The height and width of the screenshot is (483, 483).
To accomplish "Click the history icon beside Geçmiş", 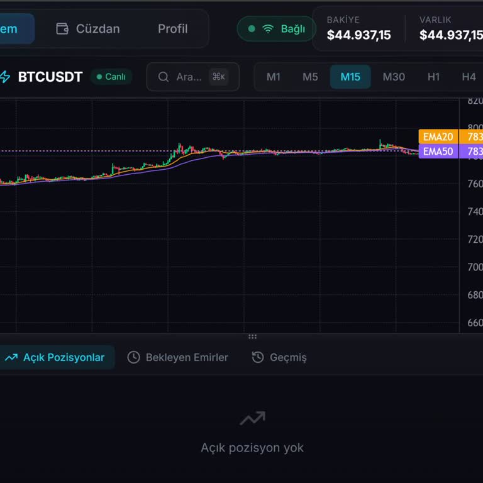I will 258,357.
